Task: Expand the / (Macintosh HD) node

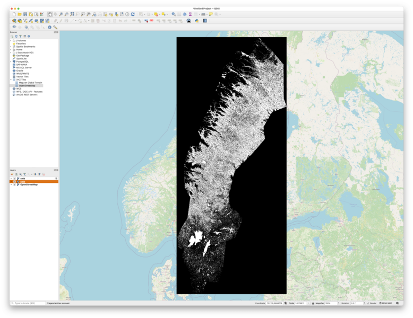Action: (x=11, y=52)
